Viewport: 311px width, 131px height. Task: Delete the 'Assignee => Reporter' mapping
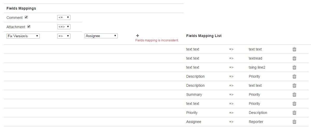(x=294, y=122)
